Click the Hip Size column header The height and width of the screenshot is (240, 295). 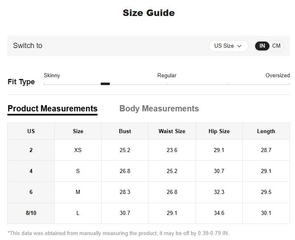(219, 131)
